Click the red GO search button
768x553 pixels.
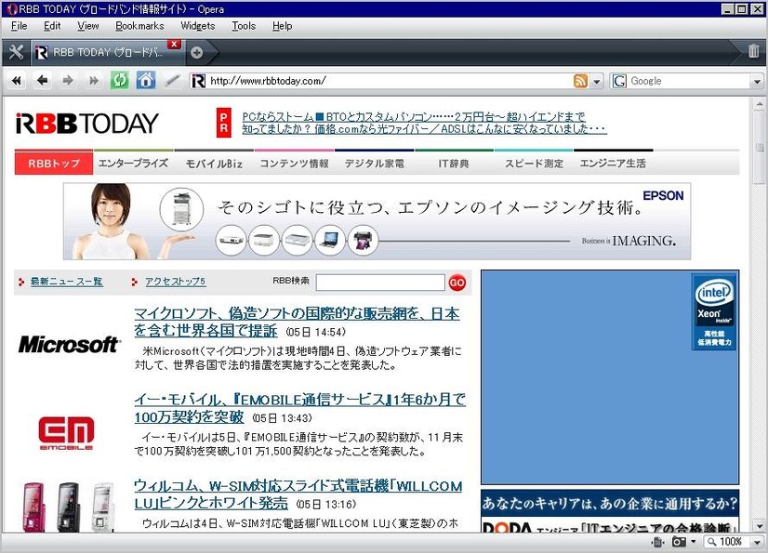457,283
